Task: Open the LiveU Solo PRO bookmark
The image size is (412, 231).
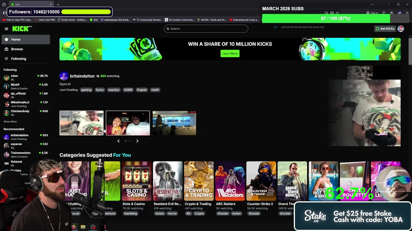Action: click(45, 20)
